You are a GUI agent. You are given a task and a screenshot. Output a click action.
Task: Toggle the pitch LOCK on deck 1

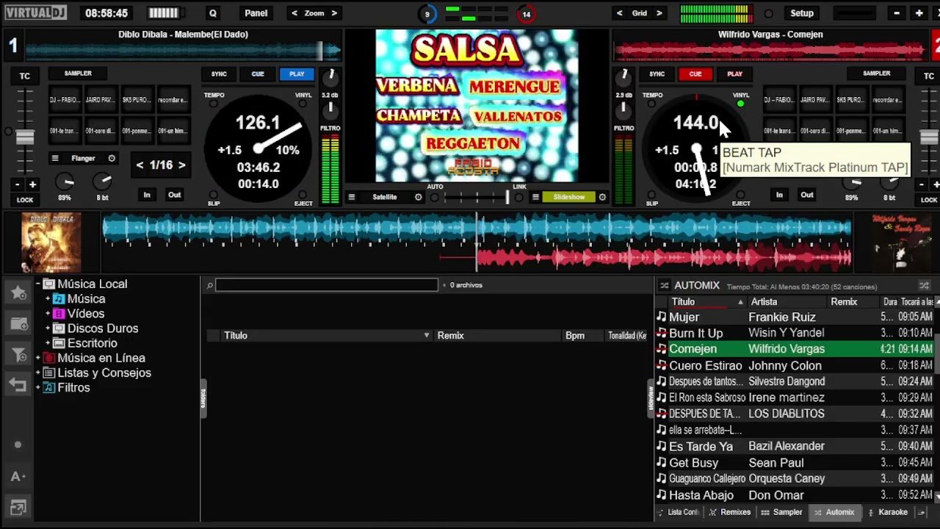point(25,200)
